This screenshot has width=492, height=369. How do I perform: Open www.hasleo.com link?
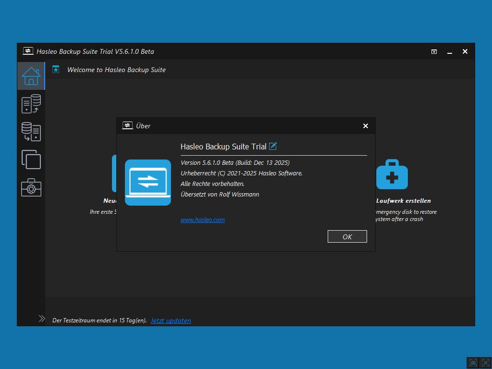click(203, 220)
